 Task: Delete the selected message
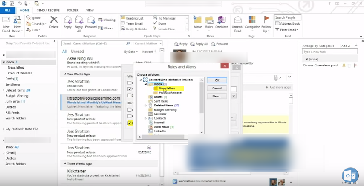pos(54,23)
